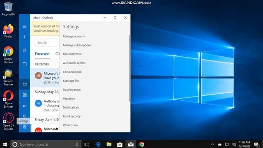This screenshot has width=263, height=148.
Task: Open the Microsoft email from Yesterday
Action: coord(45,78)
